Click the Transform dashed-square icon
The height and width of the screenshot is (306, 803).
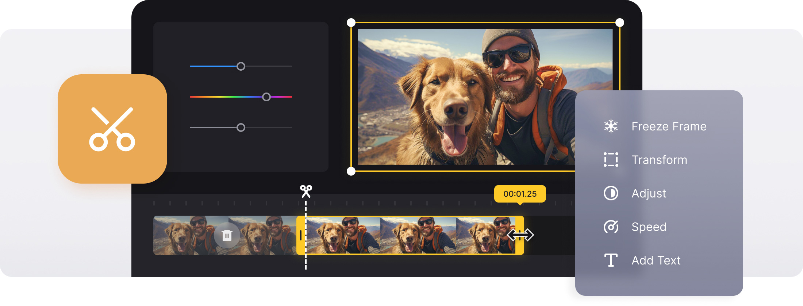611,160
